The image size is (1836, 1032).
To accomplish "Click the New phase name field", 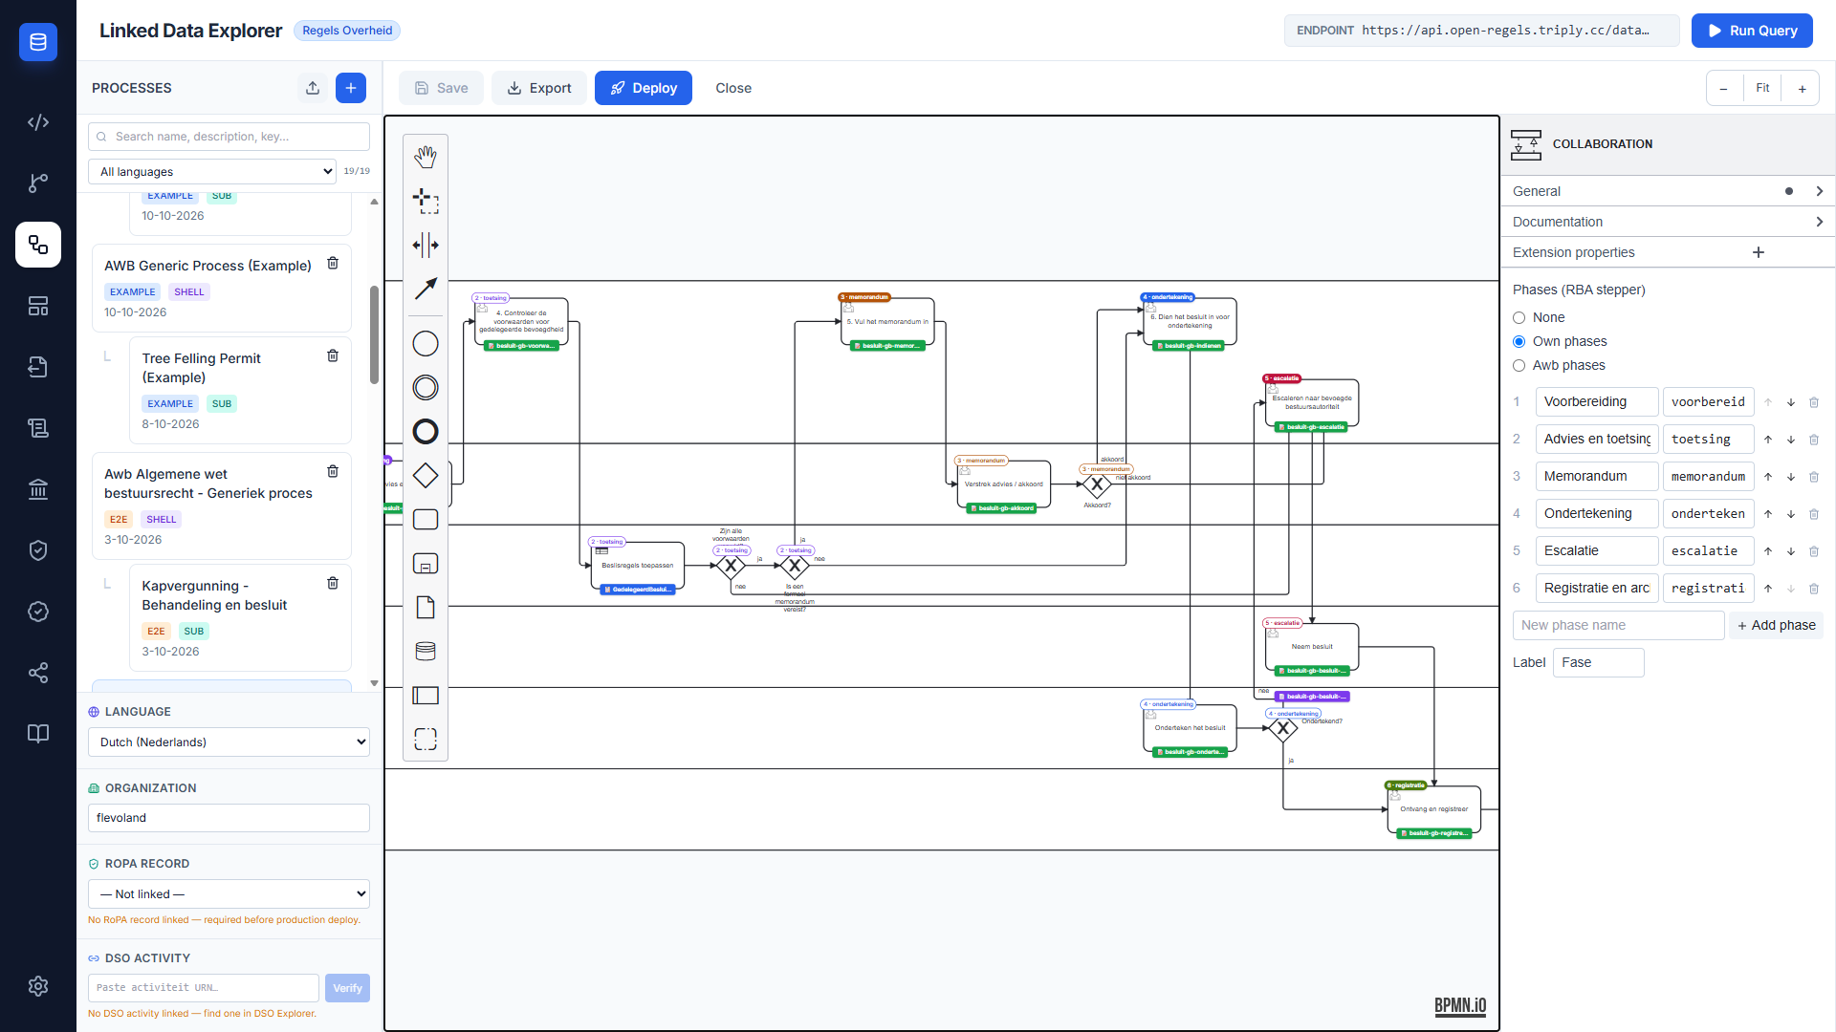I will click(x=1618, y=625).
